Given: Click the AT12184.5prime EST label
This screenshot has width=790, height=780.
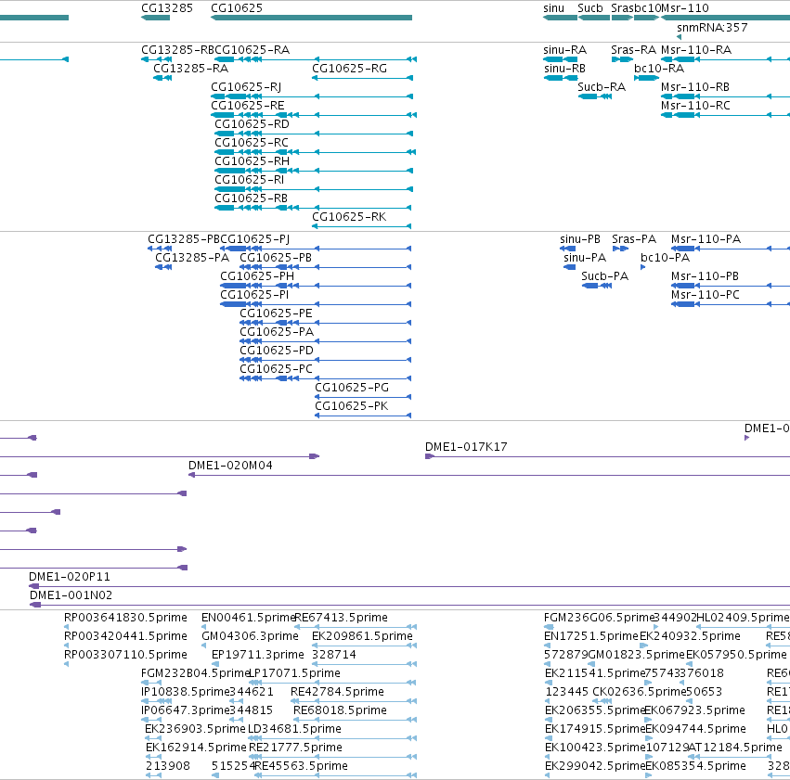Looking at the screenshot, I should click(x=735, y=748).
